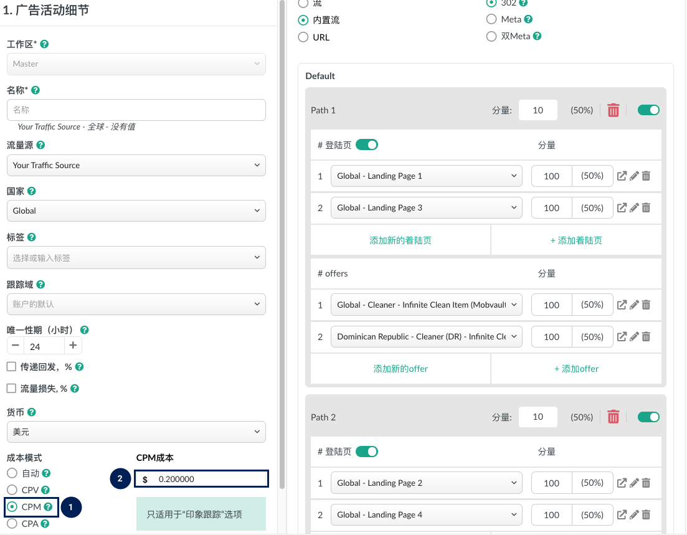Click 添加新的着陆页 link in Path 1
The height and width of the screenshot is (535, 687).
(x=400, y=240)
